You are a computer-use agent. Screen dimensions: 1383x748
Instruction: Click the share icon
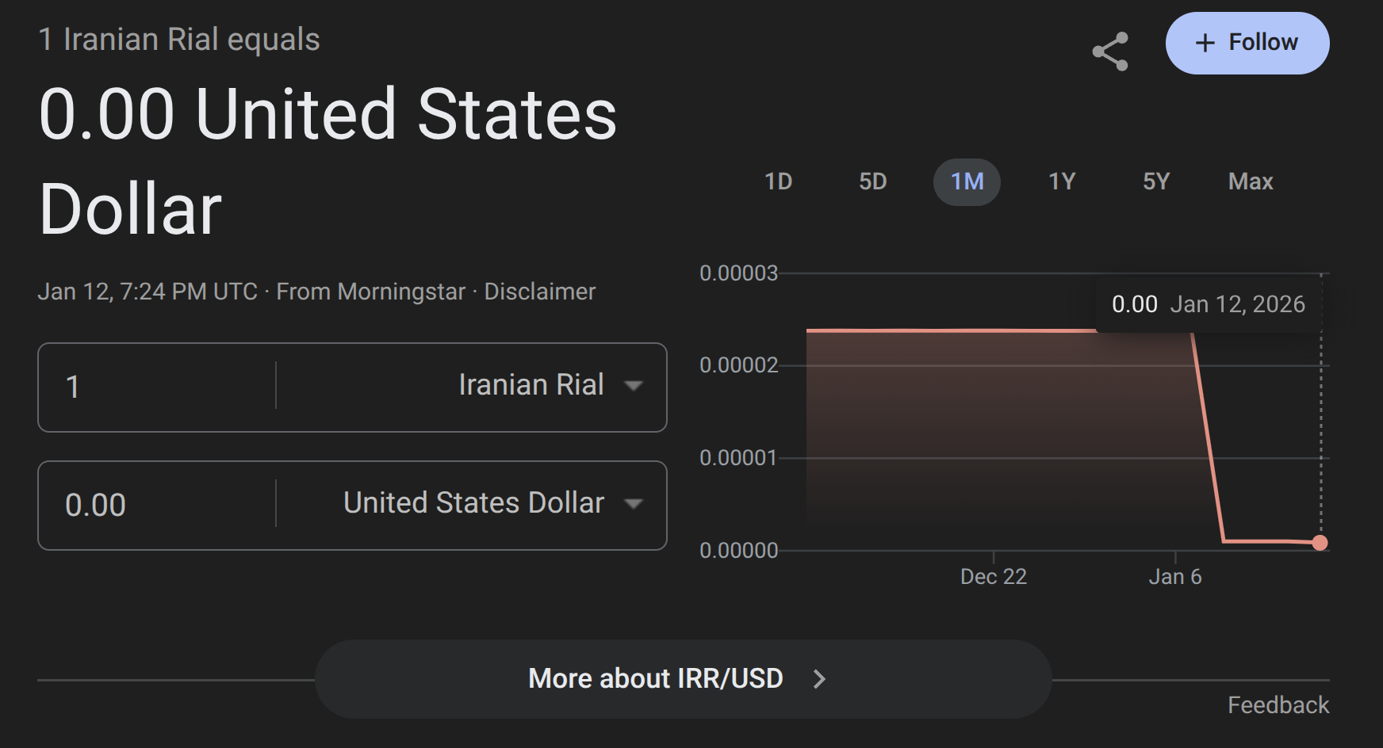tap(1110, 52)
